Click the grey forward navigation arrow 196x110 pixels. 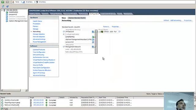(7, 2)
